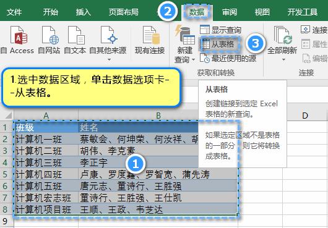
Task: Switch to the 数据 tab
Action: click(x=197, y=12)
